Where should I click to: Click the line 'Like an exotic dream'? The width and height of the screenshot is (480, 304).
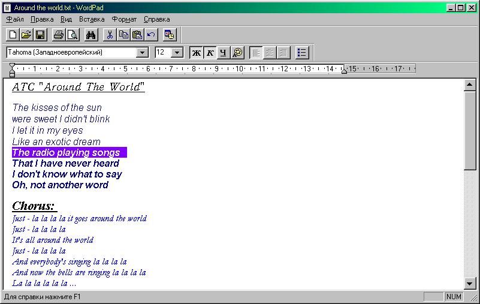tap(56, 142)
